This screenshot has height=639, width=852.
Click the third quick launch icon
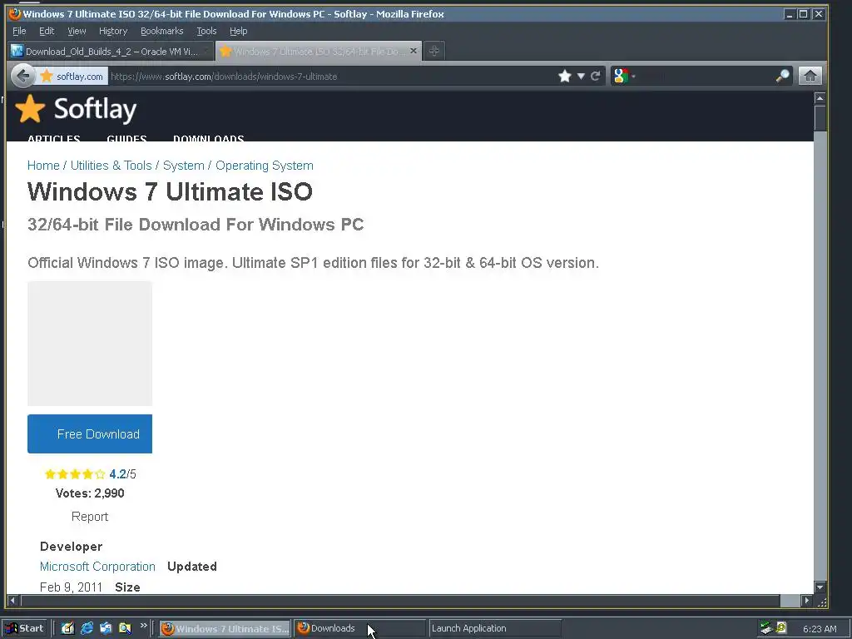click(106, 628)
